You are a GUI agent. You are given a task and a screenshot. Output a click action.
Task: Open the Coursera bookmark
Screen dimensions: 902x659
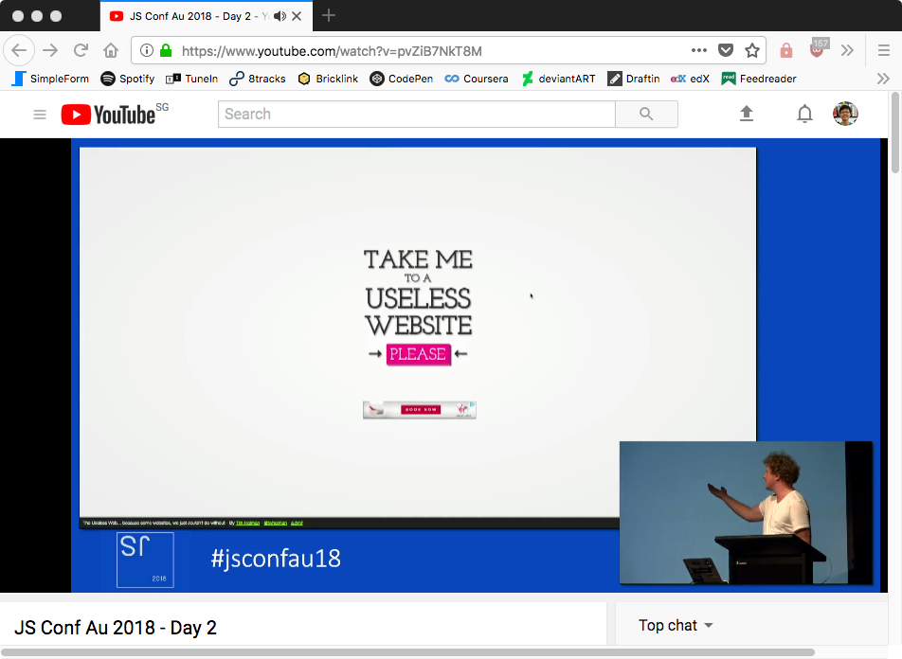pyautogui.click(x=477, y=79)
